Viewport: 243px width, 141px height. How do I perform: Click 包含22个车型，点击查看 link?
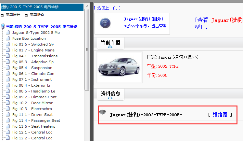point(145,26)
